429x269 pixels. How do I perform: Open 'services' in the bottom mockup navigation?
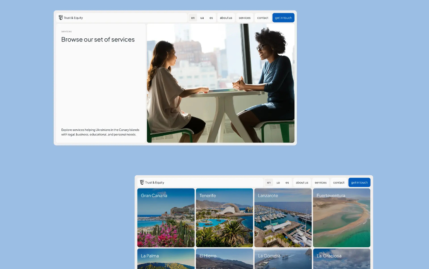(x=321, y=182)
